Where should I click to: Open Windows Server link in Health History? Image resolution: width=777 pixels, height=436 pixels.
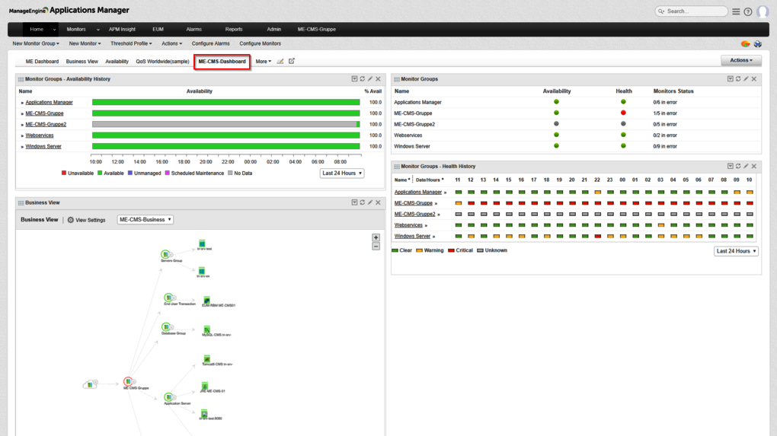pos(412,236)
